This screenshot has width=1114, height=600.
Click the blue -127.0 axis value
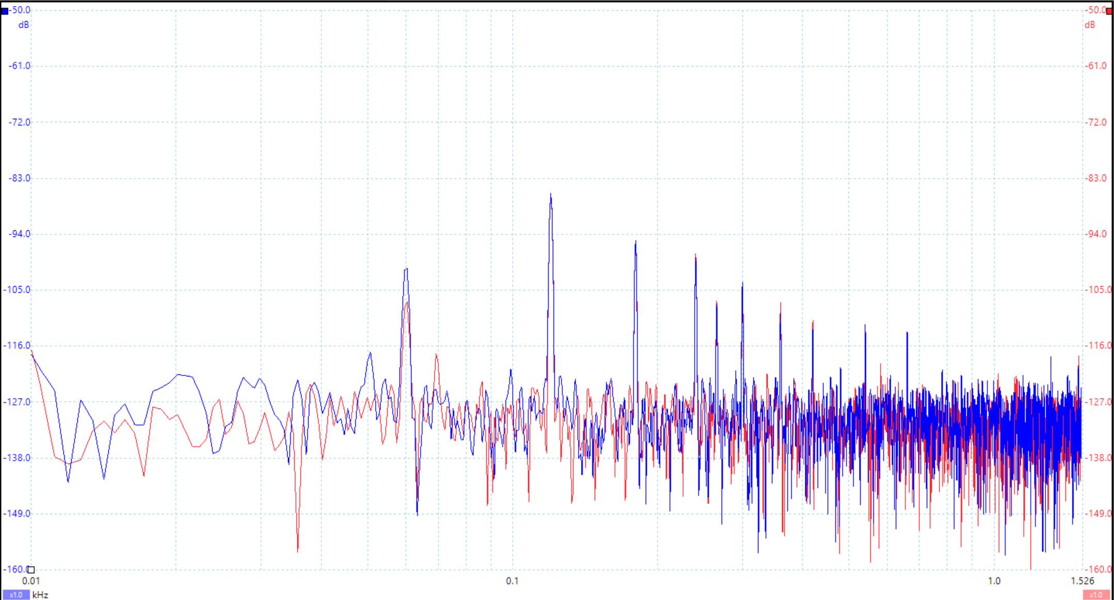(17, 402)
